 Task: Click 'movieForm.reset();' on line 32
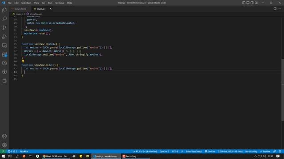[x=37, y=34]
